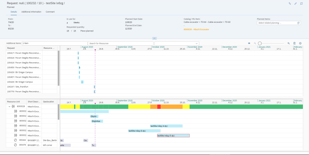Open the 8000028 - Hitachi Excavator link
The image size is (309, 155).
(x=196, y=29)
